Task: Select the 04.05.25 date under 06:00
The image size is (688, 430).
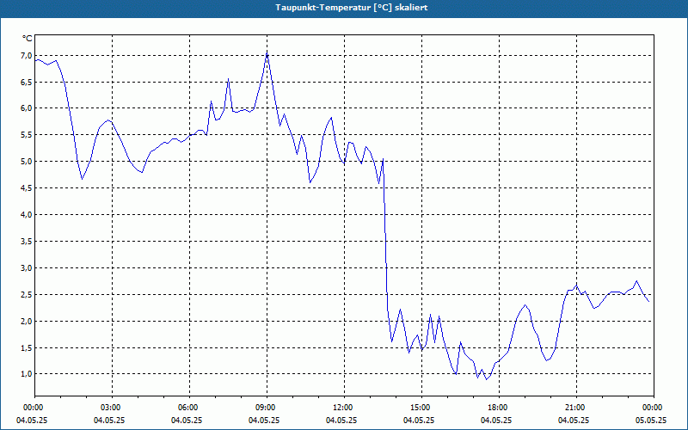Action: click(x=187, y=421)
